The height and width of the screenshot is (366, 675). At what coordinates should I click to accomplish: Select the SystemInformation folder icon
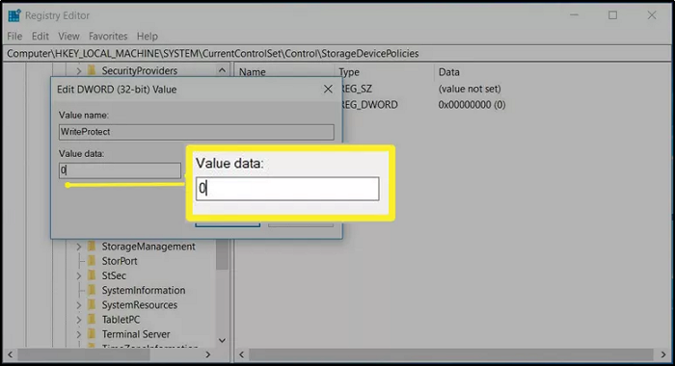click(x=92, y=290)
